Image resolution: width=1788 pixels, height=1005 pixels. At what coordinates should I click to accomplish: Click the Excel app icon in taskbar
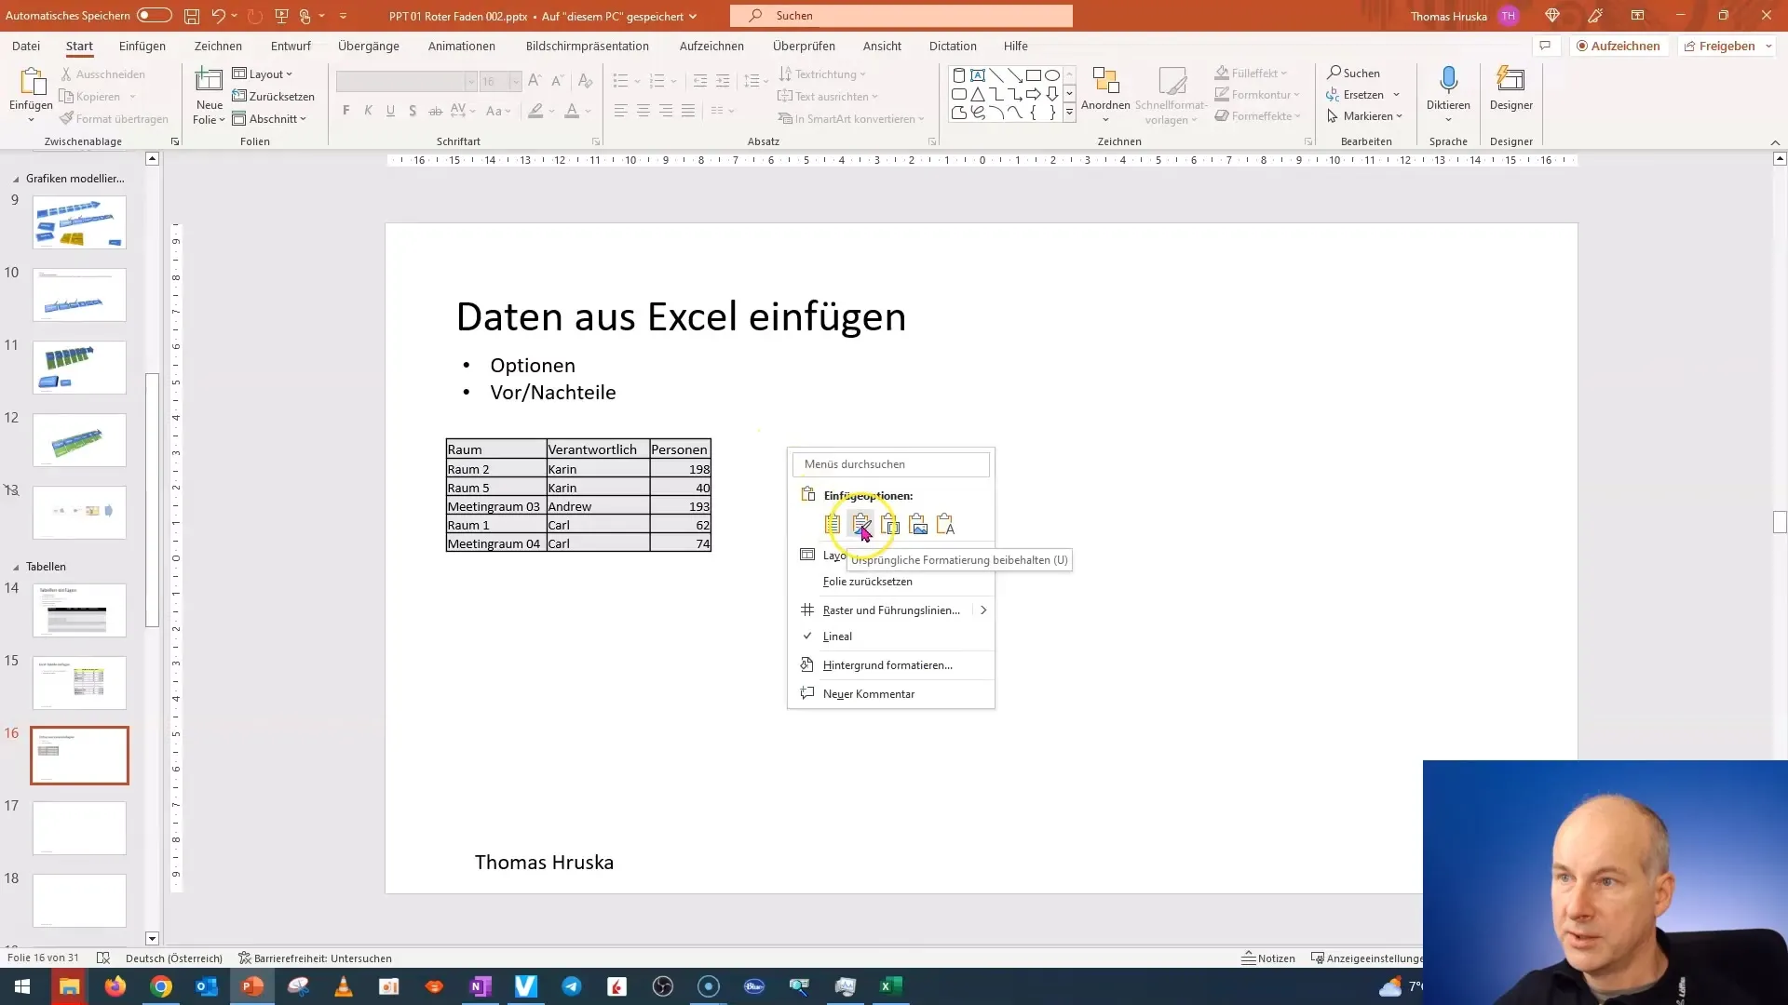coord(891,986)
